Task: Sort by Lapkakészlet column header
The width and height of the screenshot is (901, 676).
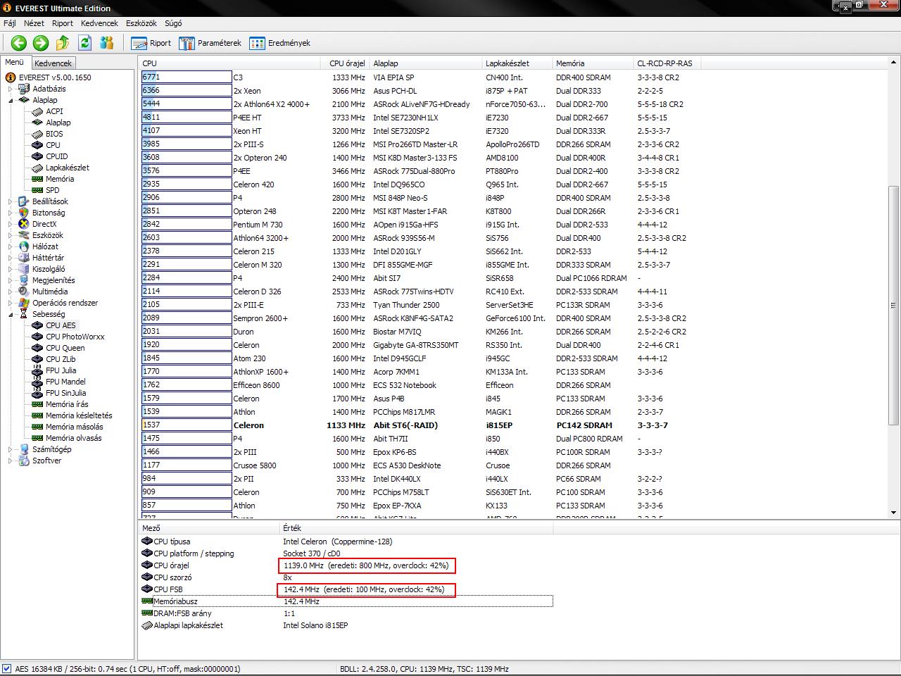Action: [x=517, y=63]
